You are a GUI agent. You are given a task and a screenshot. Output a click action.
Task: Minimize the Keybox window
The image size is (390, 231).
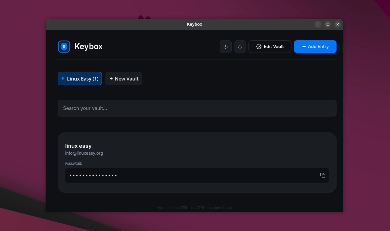(318, 24)
